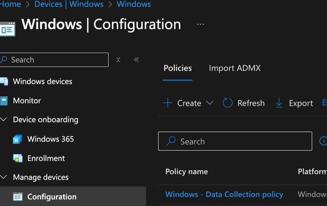Click the Create button
Viewport: 327px width, 206px height.
[188, 103]
